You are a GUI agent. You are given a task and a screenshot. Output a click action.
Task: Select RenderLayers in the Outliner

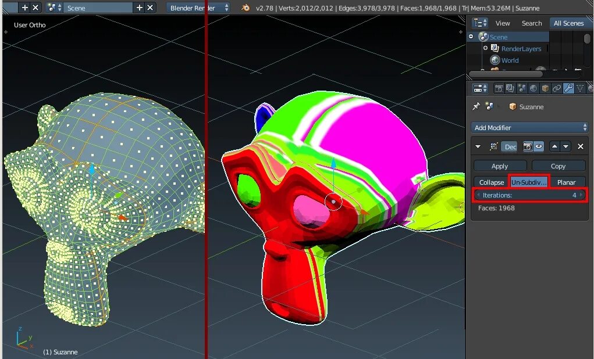point(521,49)
